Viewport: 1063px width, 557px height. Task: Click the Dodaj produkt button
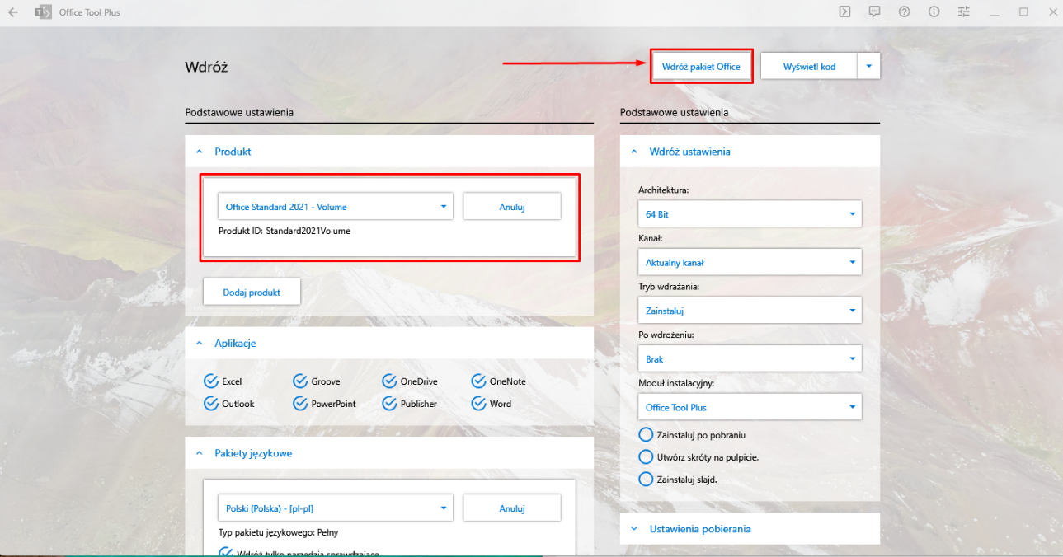(x=252, y=292)
